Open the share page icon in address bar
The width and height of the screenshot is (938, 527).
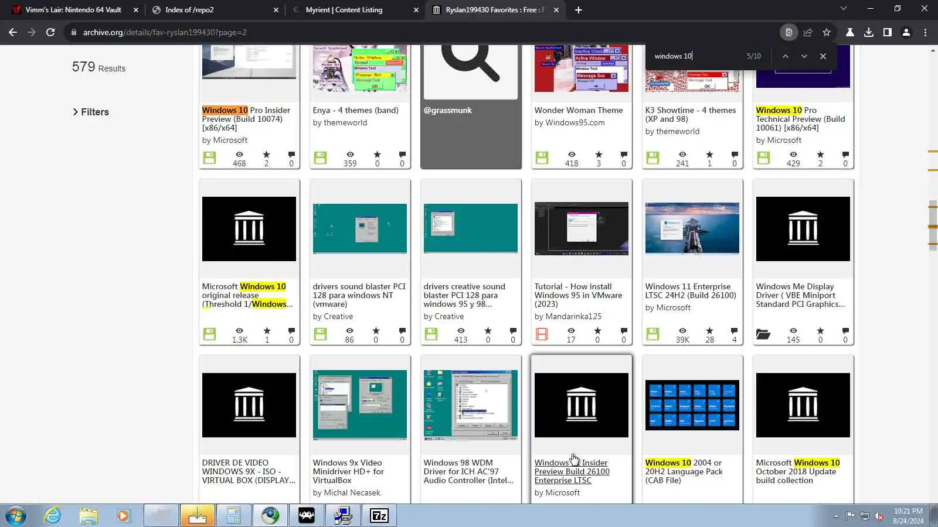(808, 32)
